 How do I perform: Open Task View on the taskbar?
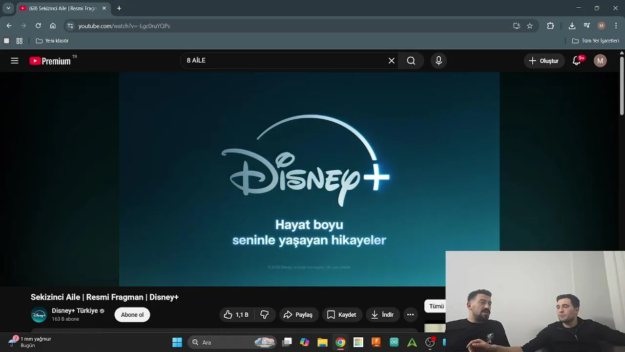(x=287, y=342)
